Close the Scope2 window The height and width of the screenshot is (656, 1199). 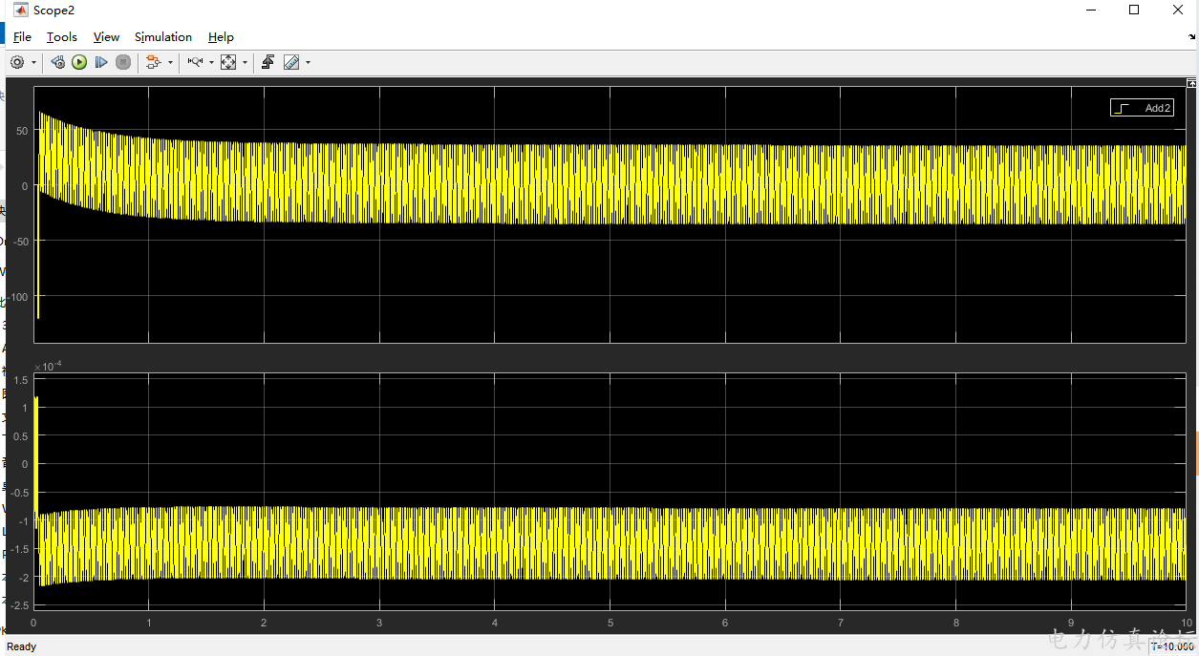(x=1177, y=11)
